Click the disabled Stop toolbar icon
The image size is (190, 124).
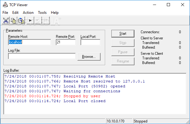tap(38, 20)
